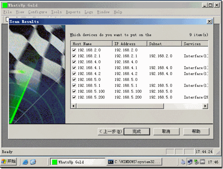This screenshot has height=169, width=223.
Task: Click the horizontal scrollbar thumb in device list
Action: point(120,106)
